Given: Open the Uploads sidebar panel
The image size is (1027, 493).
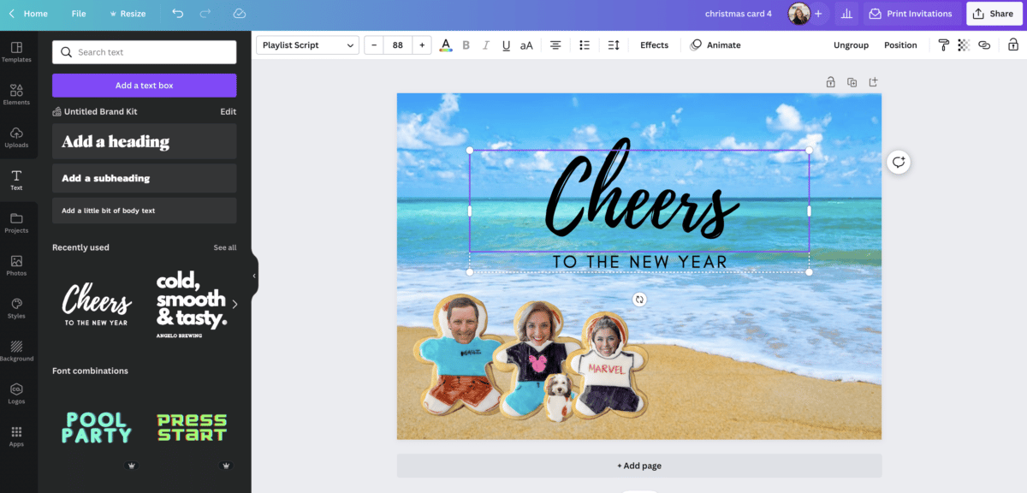Looking at the screenshot, I should click(x=16, y=137).
